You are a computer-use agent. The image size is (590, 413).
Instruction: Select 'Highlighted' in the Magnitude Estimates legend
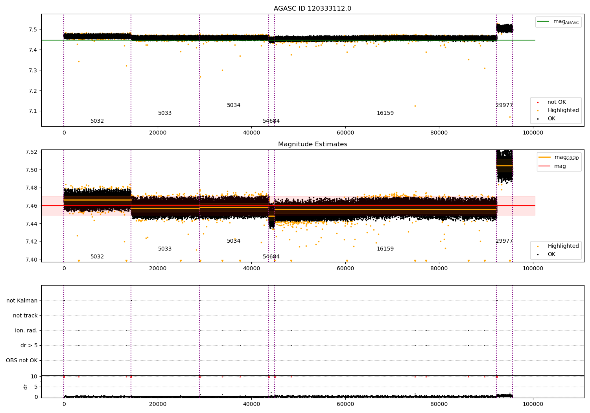click(x=563, y=246)
